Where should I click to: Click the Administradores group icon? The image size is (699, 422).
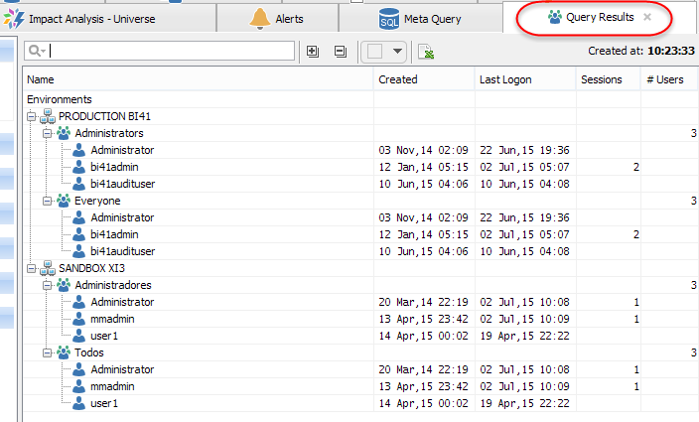click(x=64, y=285)
